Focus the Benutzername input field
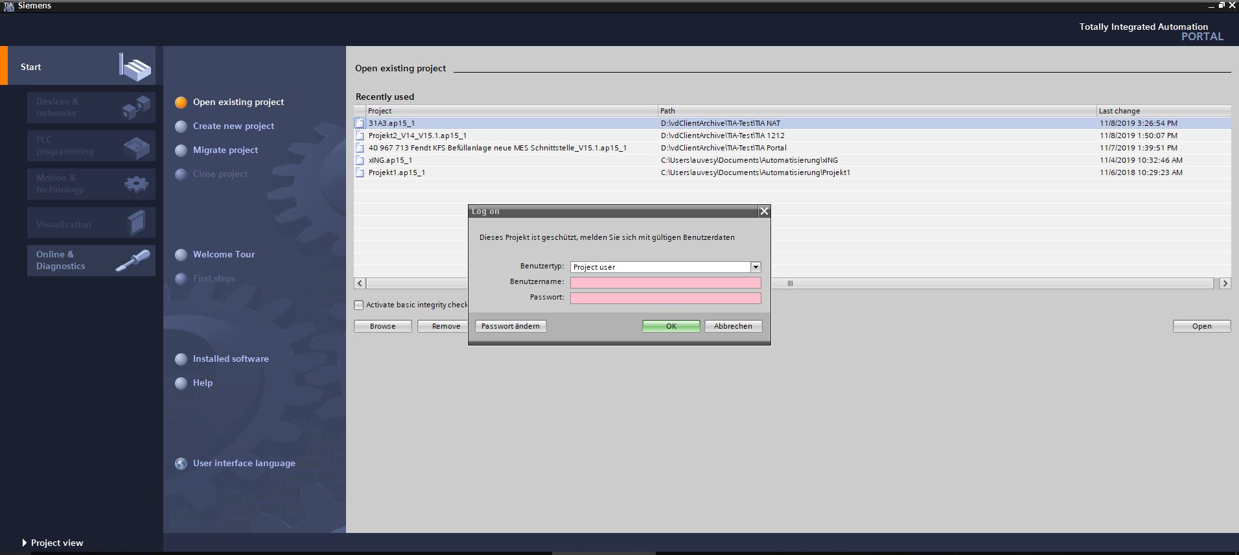 [666, 283]
